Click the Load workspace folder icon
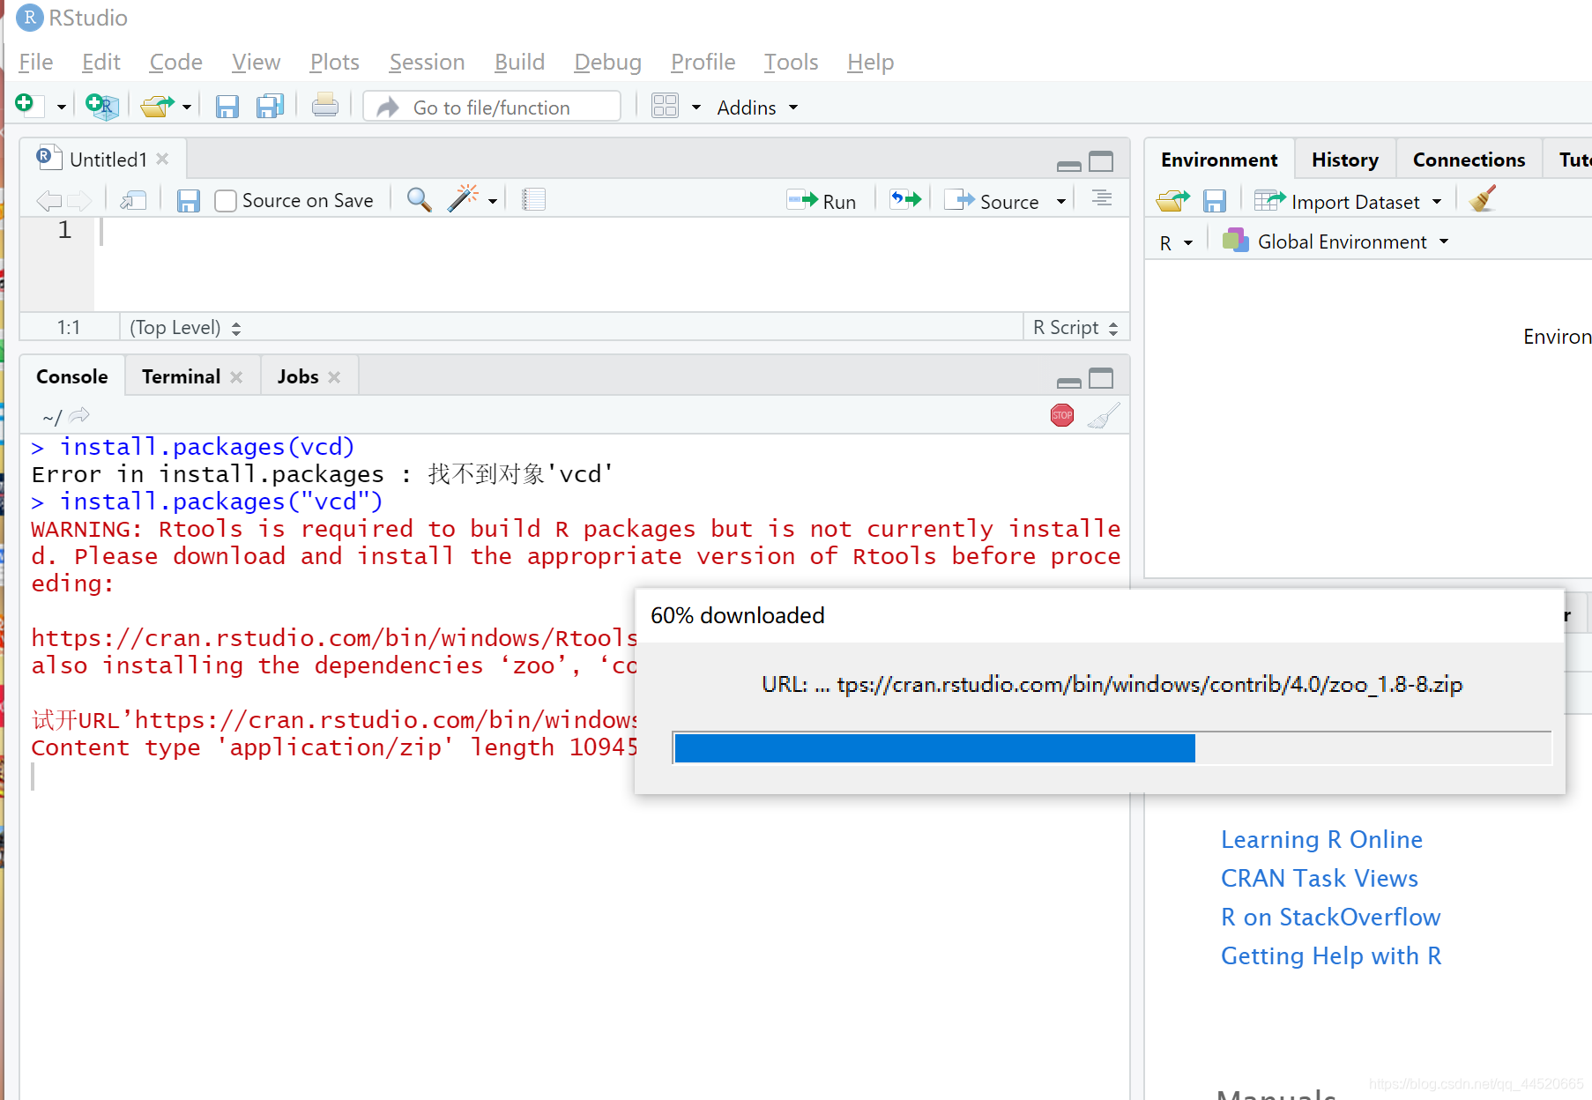Screen dimensions: 1592x1100 point(1172,201)
